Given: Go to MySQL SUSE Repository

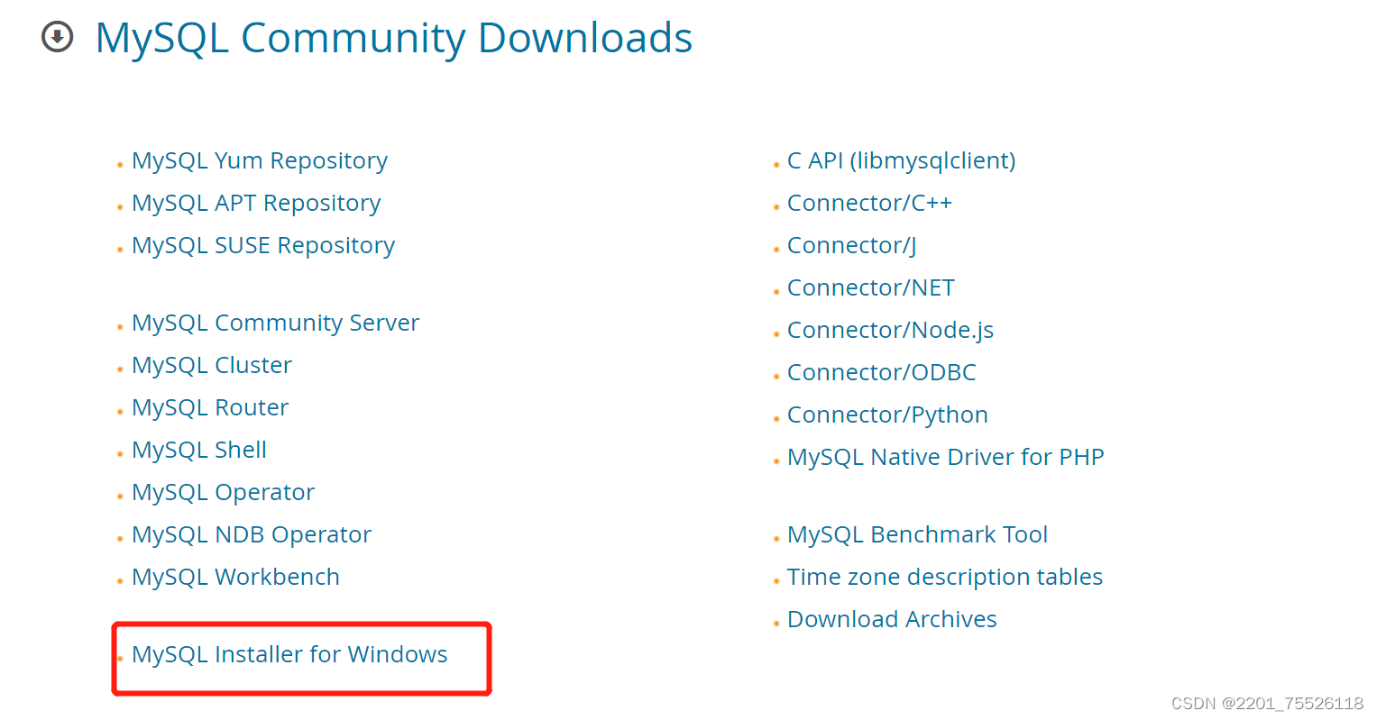Looking at the screenshot, I should (263, 245).
